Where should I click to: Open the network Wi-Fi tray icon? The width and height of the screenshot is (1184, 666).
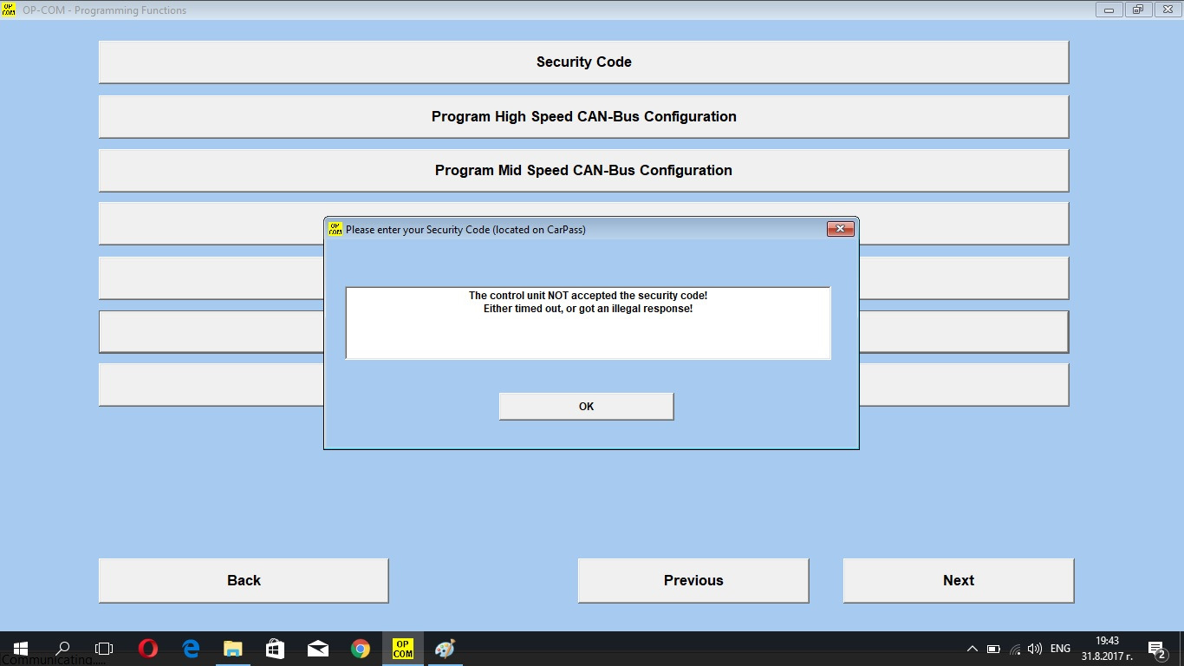coord(1015,649)
